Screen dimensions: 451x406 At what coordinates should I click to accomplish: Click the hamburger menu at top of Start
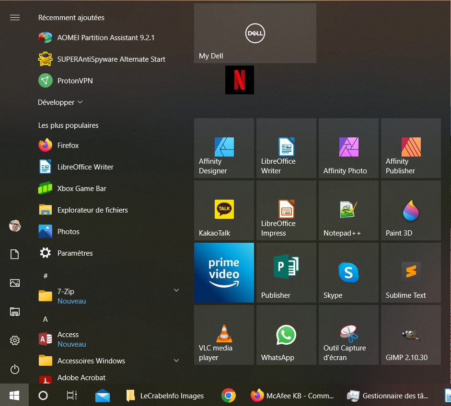pos(15,18)
